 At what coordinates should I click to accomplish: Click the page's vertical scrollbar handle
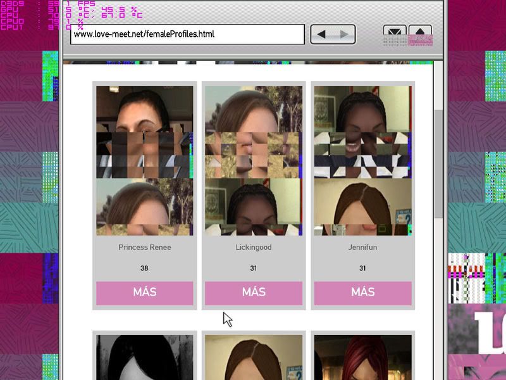438,165
